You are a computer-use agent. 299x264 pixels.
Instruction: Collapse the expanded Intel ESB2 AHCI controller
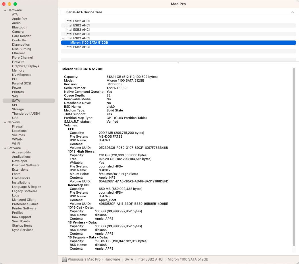pos(63,38)
